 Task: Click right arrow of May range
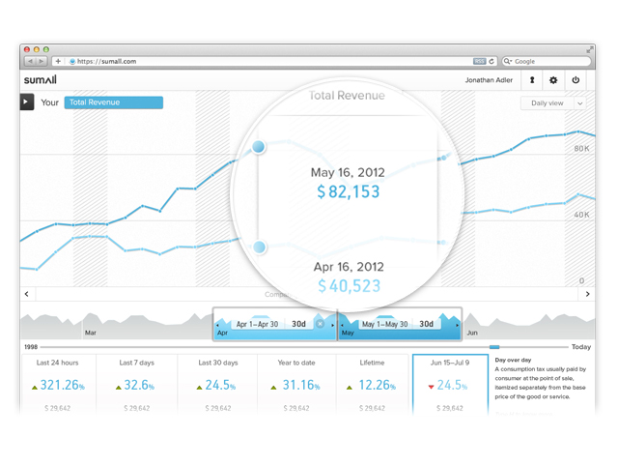(x=457, y=325)
